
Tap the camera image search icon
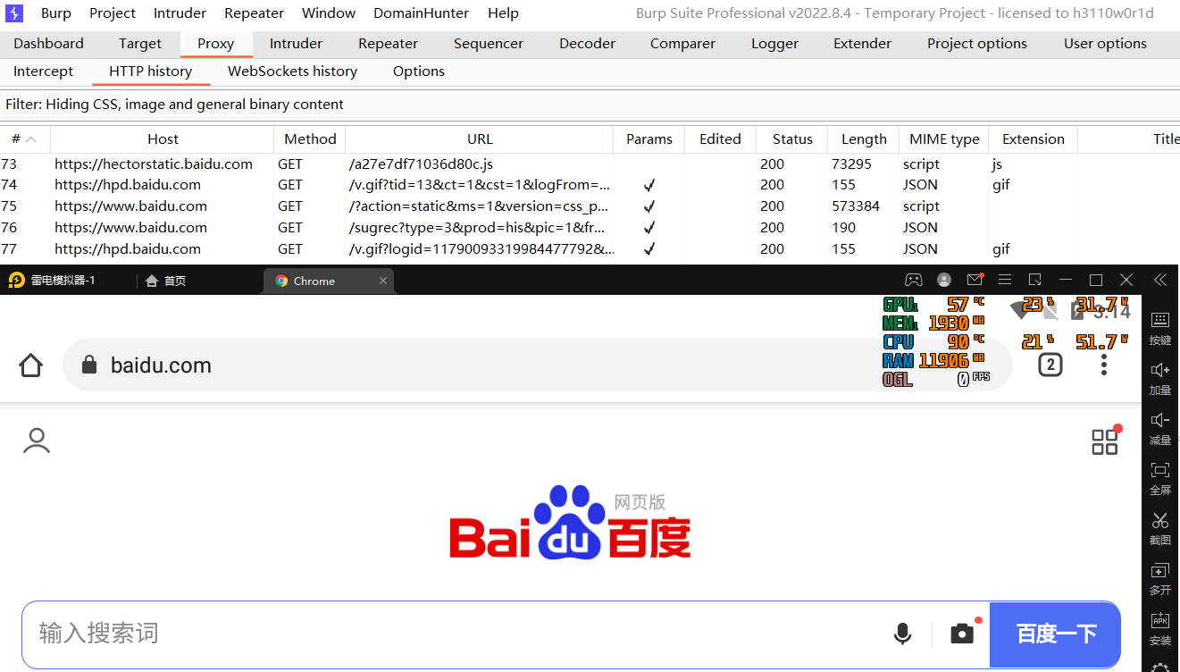[962, 634]
